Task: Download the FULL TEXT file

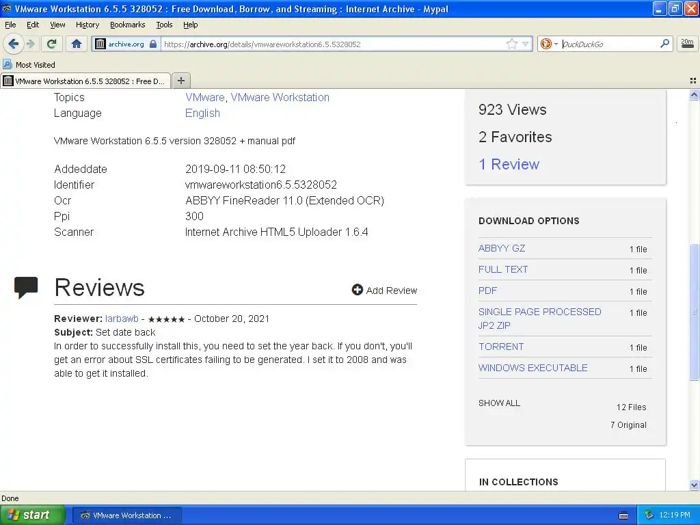Action: (503, 269)
